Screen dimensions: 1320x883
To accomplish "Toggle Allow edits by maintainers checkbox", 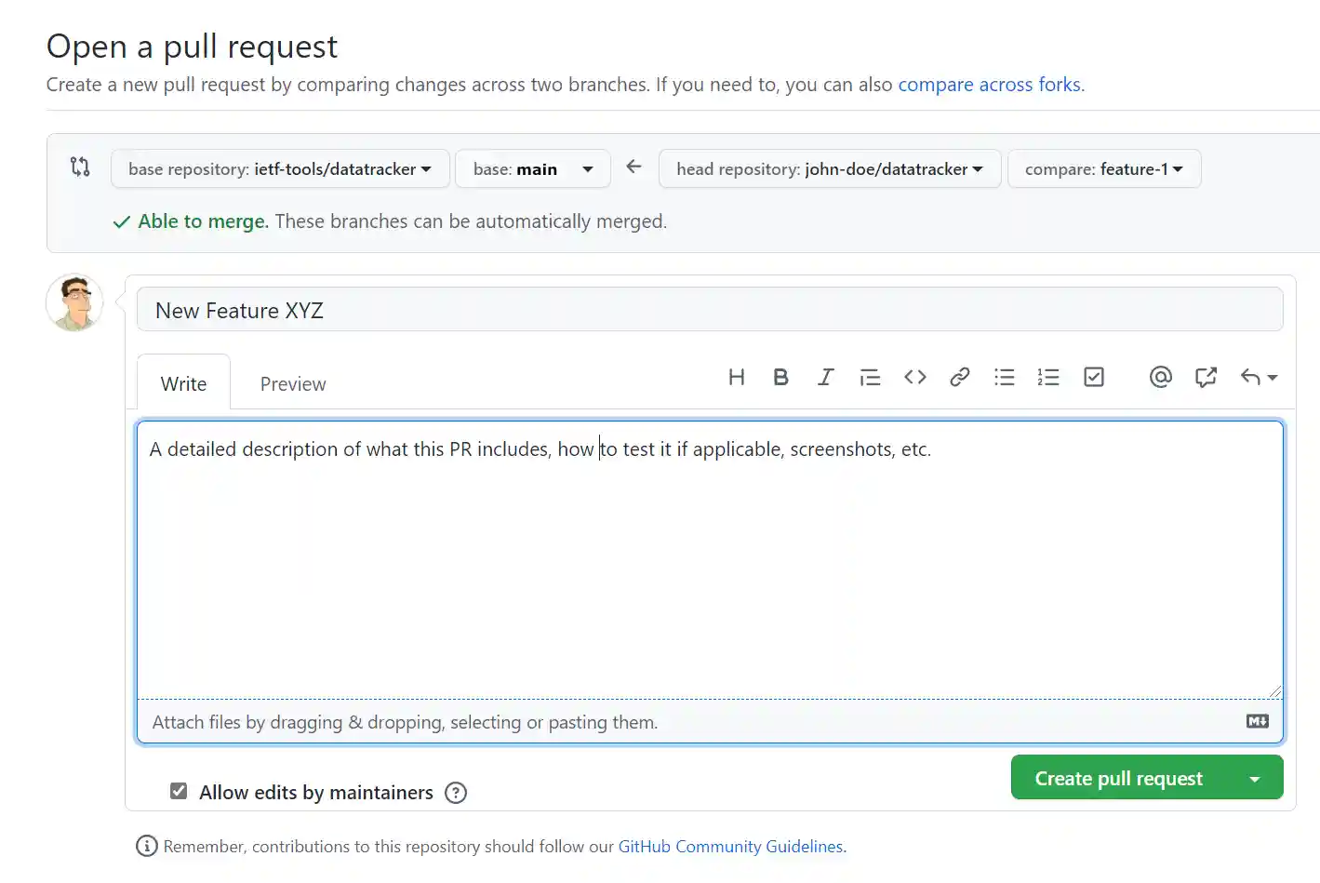I will tap(179, 791).
